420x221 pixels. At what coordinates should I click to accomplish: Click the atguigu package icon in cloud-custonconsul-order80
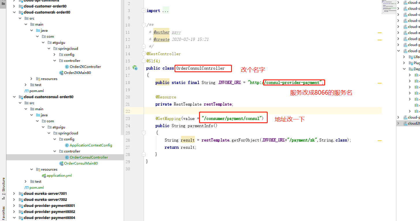click(x=50, y=127)
